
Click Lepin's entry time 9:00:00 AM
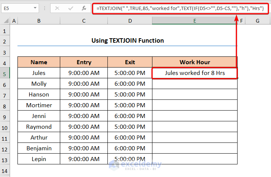pyautogui.click(x=84, y=159)
